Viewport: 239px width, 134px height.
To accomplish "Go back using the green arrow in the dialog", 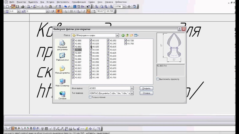I will [x=123, y=35].
